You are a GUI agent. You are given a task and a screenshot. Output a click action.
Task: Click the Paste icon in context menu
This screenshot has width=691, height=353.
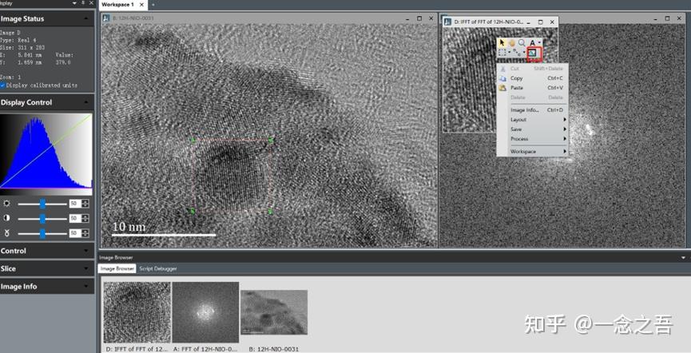(x=502, y=88)
